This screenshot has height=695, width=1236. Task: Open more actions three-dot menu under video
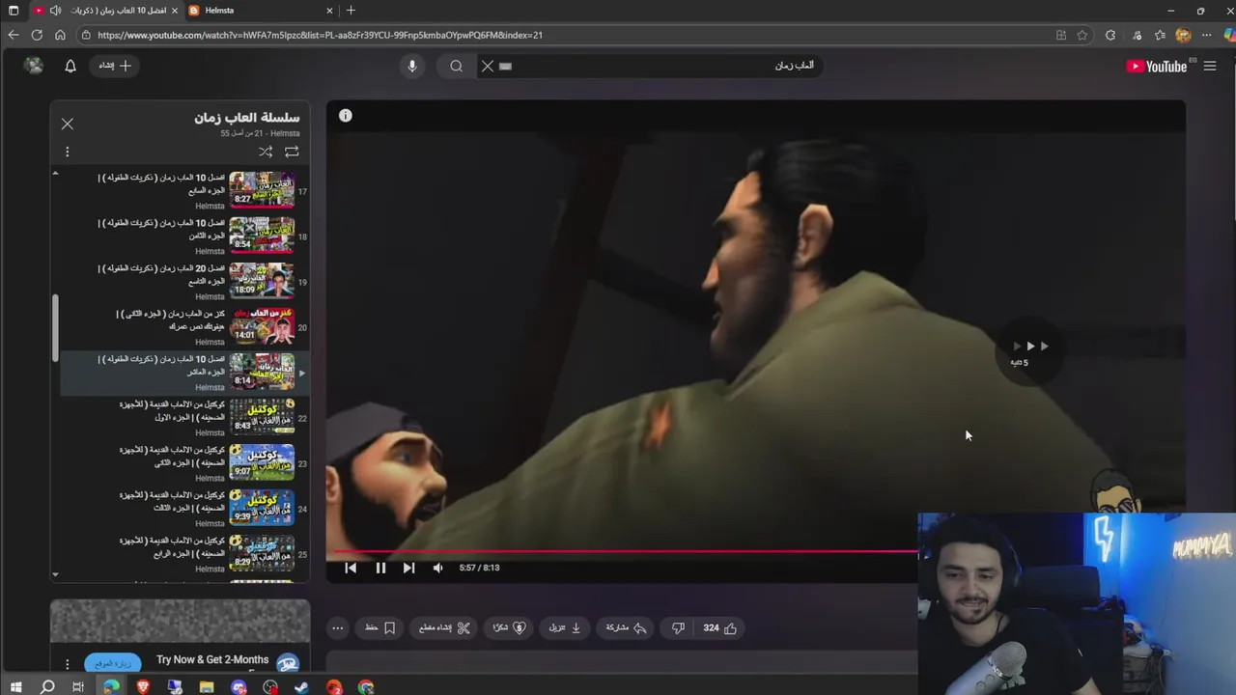(337, 627)
